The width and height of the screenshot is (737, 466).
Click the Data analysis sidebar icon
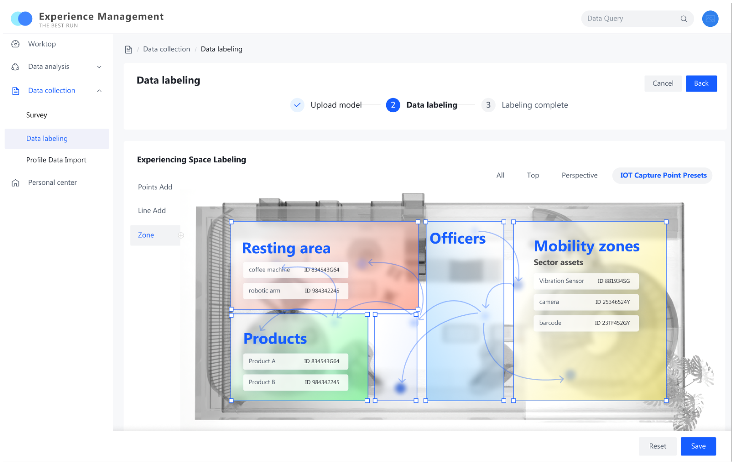[x=15, y=67]
